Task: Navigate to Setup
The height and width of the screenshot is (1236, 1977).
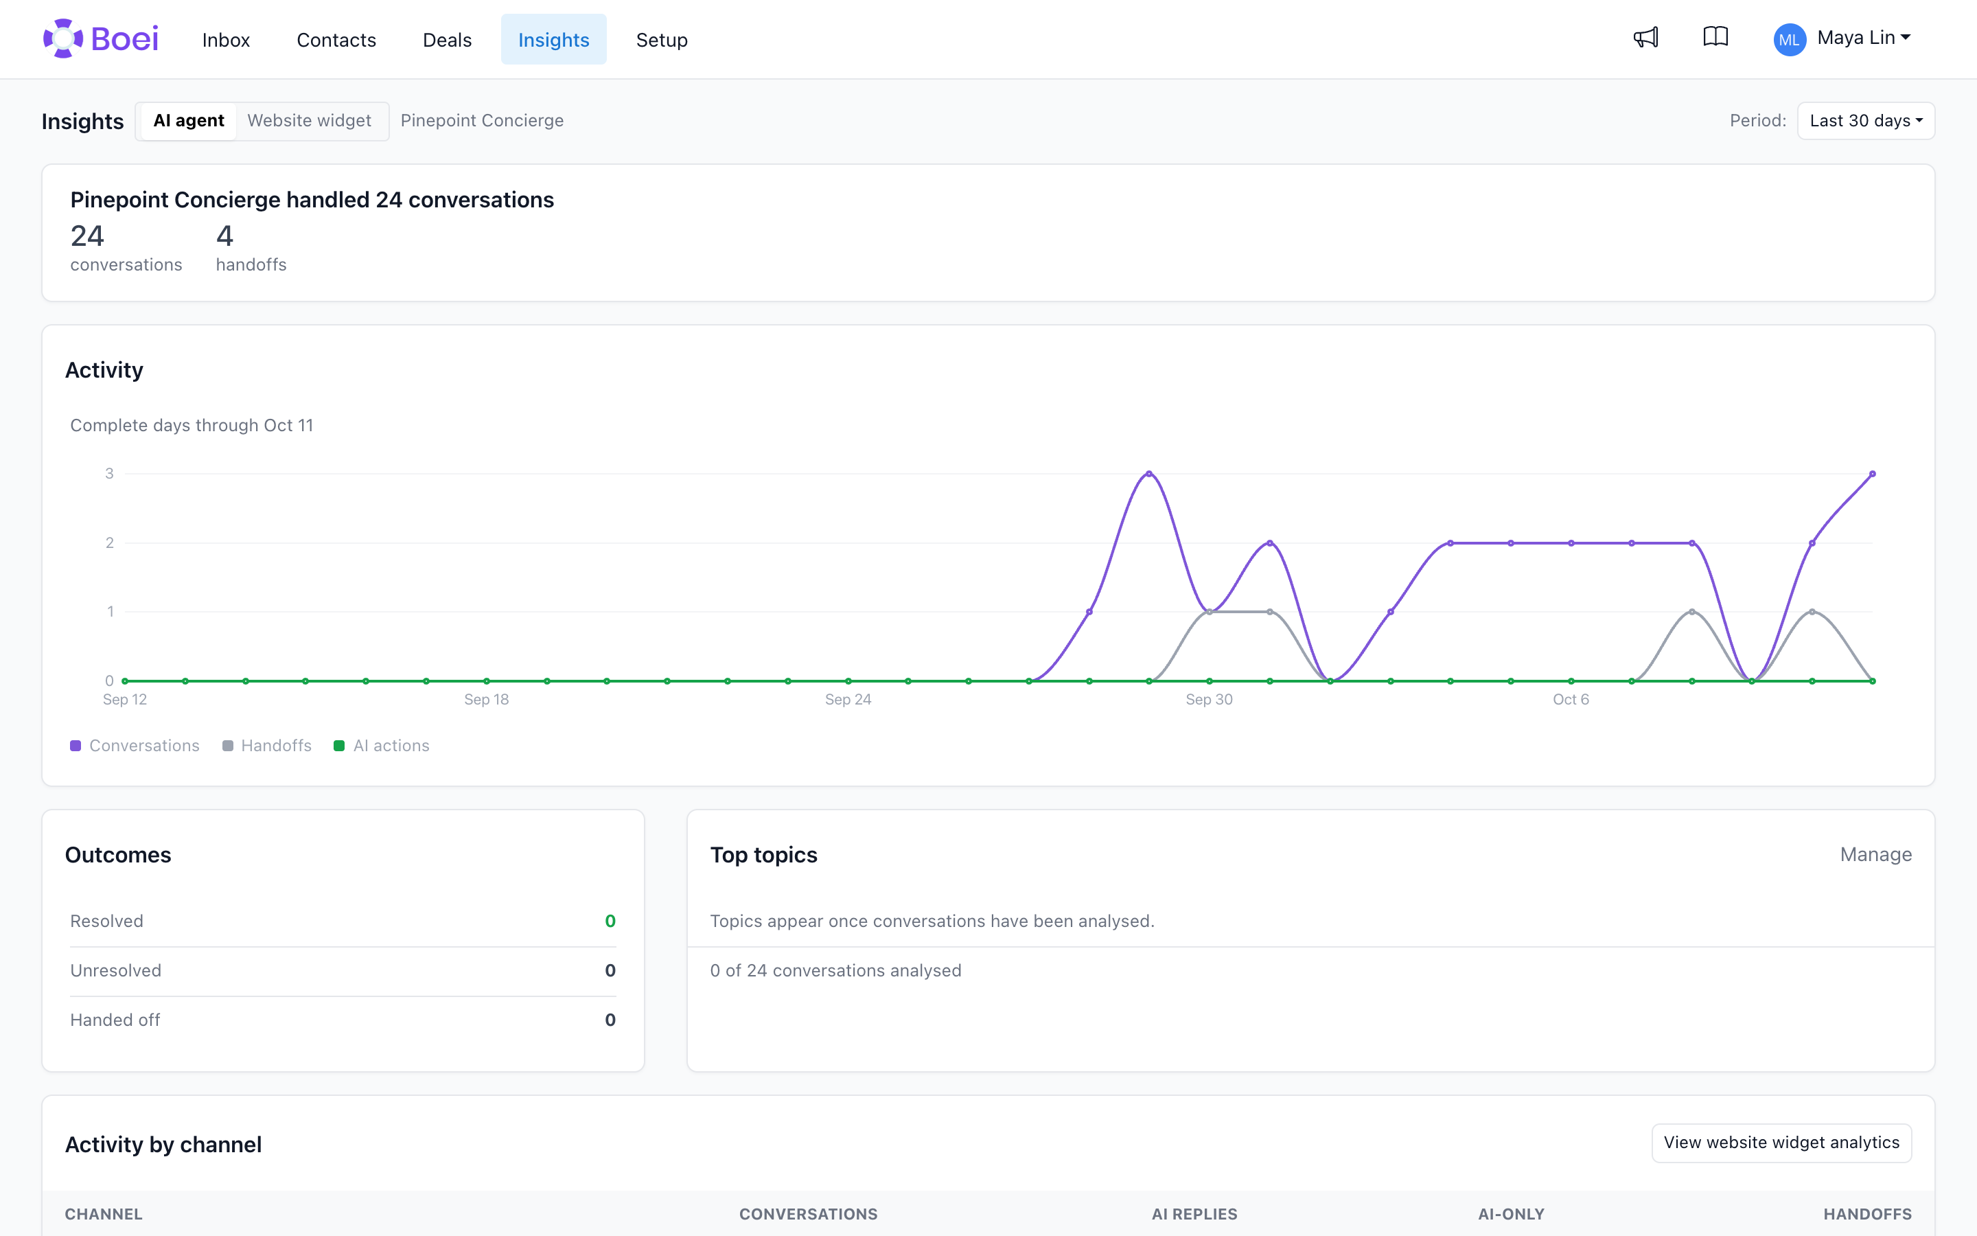Action: click(662, 39)
